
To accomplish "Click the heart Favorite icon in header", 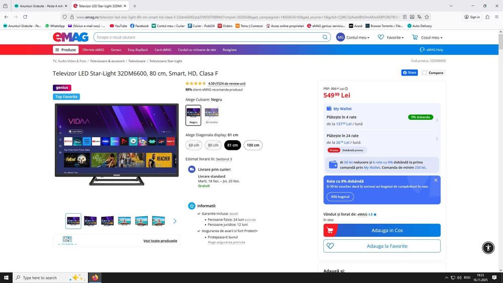I will (381, 37).
